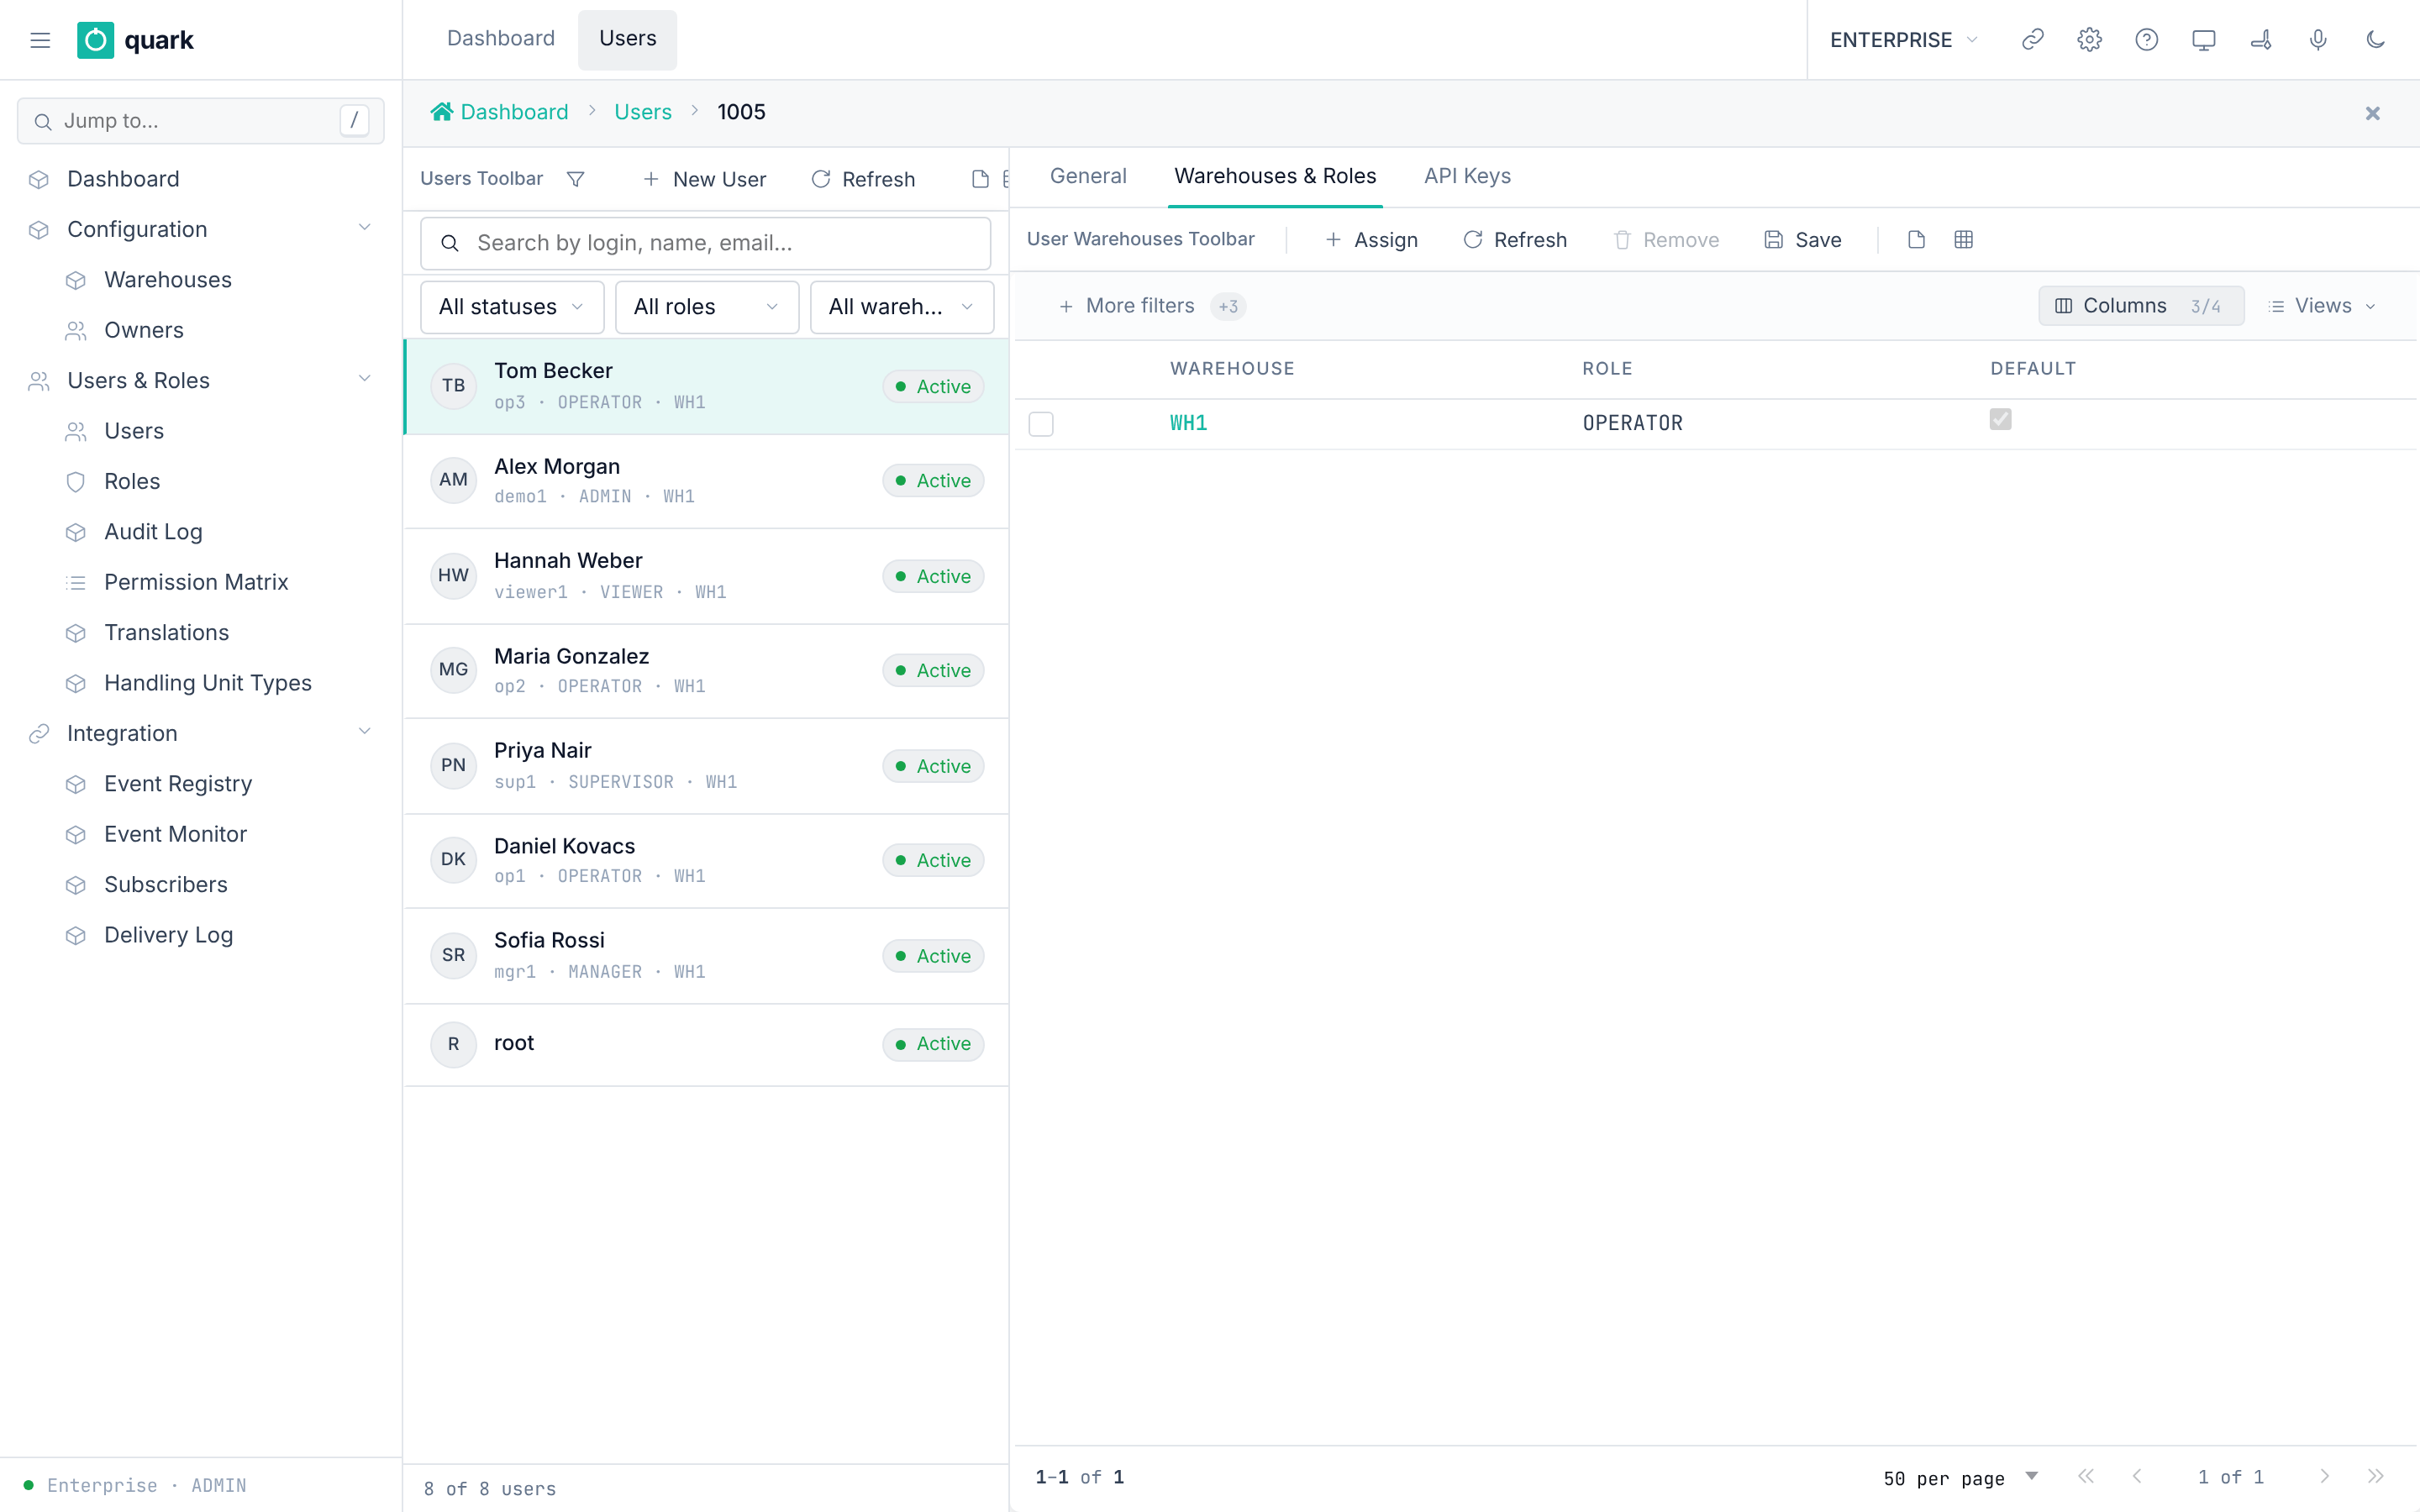Close the 1005 user detail panel
2420x1512 pixels.
click(x=2372, y=113)
